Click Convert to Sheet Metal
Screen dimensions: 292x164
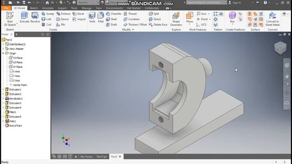point(272,19)
